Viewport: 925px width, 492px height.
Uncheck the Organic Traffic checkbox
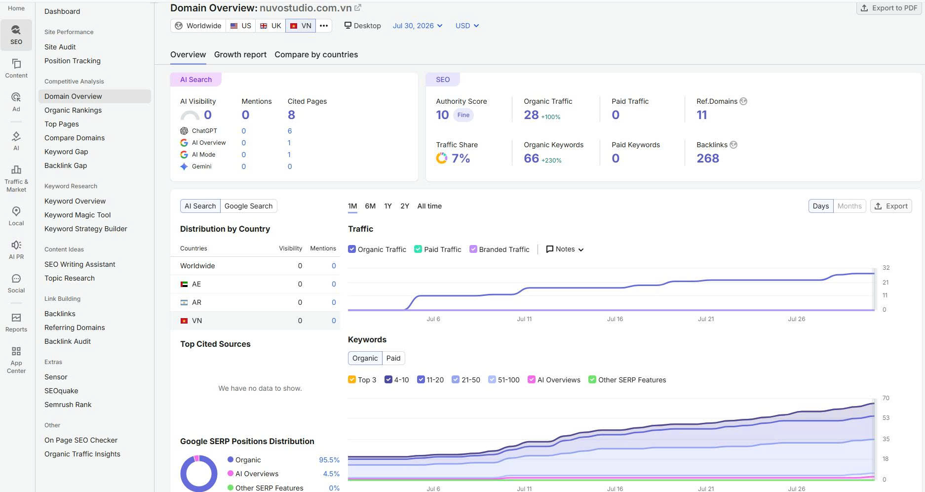(x=352, y=249)
